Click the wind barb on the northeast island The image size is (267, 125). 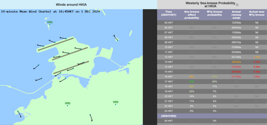(x=116, y=38)
